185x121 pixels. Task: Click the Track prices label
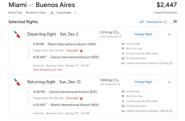[154, 22]
